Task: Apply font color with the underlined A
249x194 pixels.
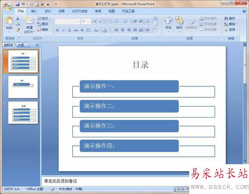Action: (105, 30)
